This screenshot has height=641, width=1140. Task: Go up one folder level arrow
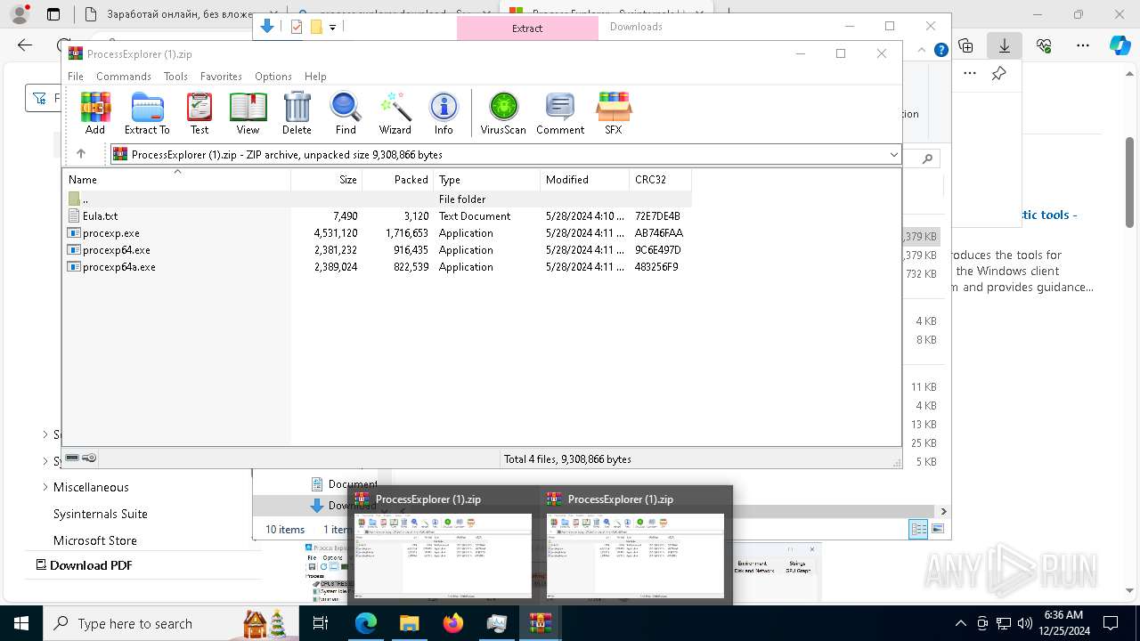click(x=81, y=154)
